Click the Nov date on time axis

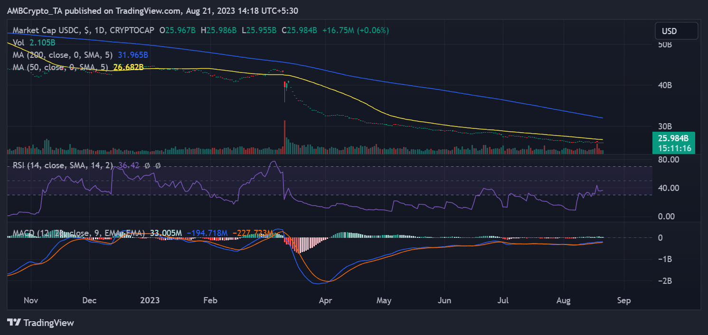point(31,300)
